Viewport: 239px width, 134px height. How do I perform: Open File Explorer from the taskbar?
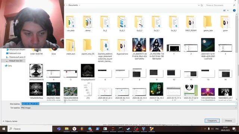66,129
